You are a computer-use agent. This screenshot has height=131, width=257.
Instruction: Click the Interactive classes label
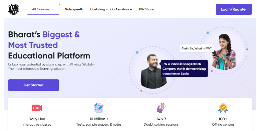pos(37,124)
